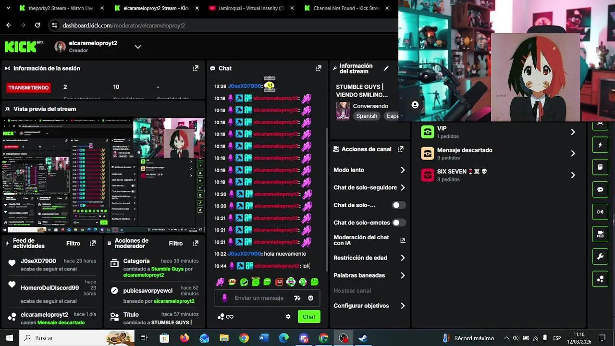Open chat settings gear icon
Screen dimensions: 615x346
click(x=288, y=317)
